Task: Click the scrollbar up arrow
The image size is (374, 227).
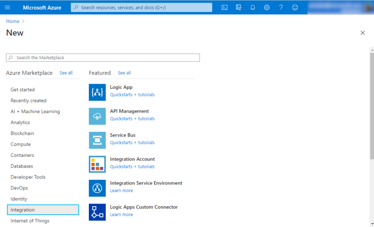Action: (x=372, y=50)
